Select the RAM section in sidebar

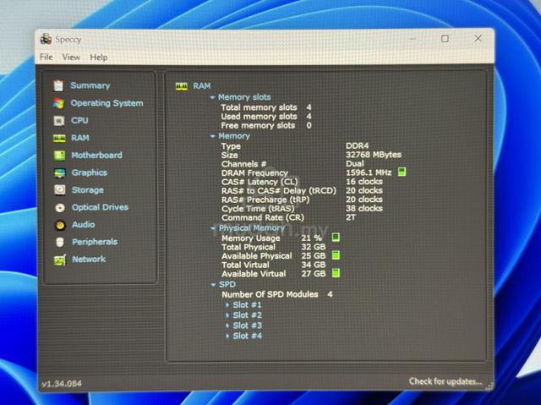tap(80, 138)
